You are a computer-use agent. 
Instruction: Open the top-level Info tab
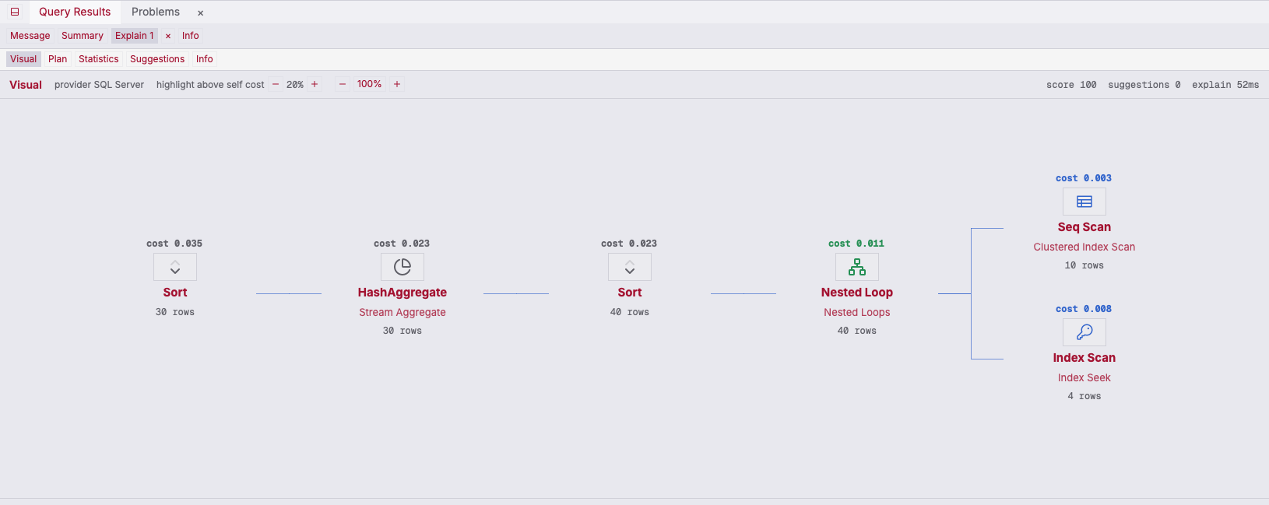click(191, 36)
